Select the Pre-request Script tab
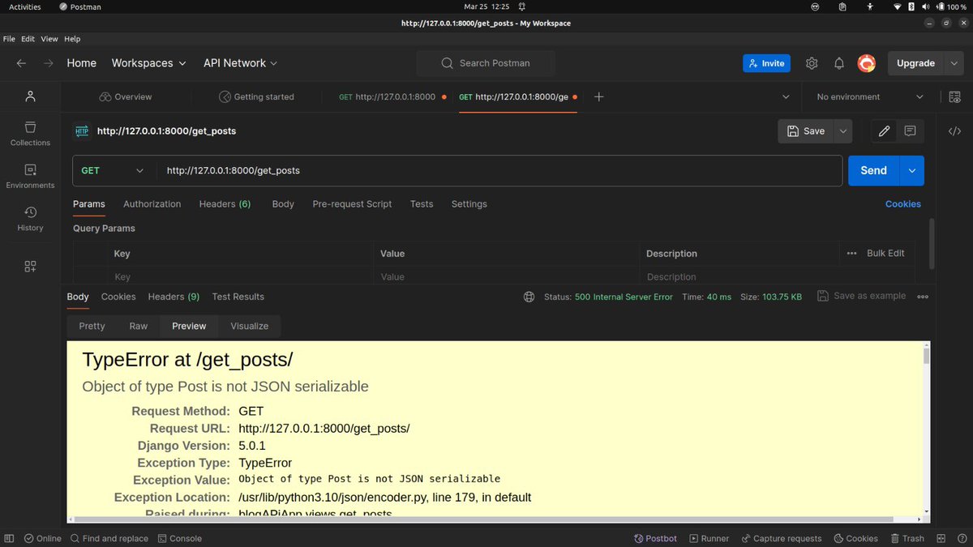 tap(352, 204)
